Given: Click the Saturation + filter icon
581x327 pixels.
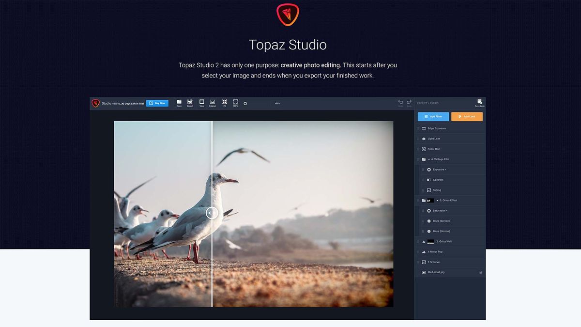Looking at the screenshot, I should coord(429,211).
